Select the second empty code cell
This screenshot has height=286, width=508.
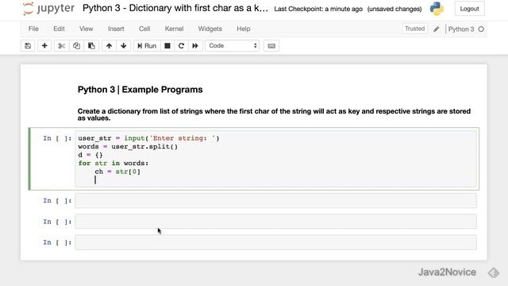click(275, 201)
